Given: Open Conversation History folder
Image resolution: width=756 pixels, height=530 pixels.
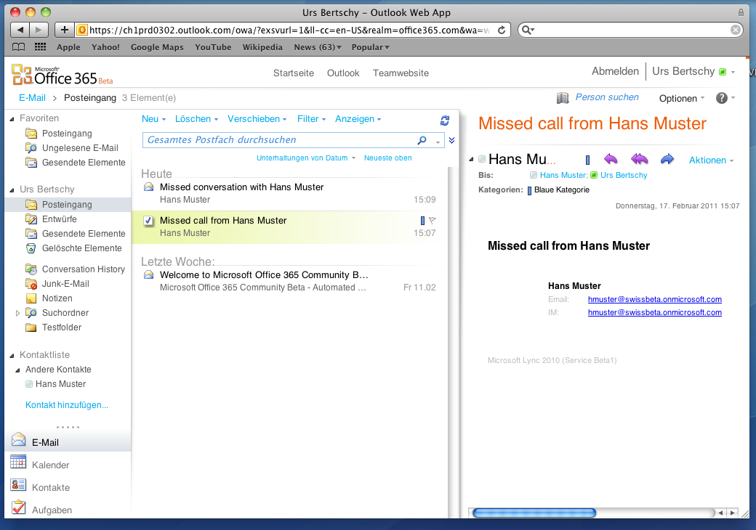Looking at the screenshot, I should (x=83, y=269).
